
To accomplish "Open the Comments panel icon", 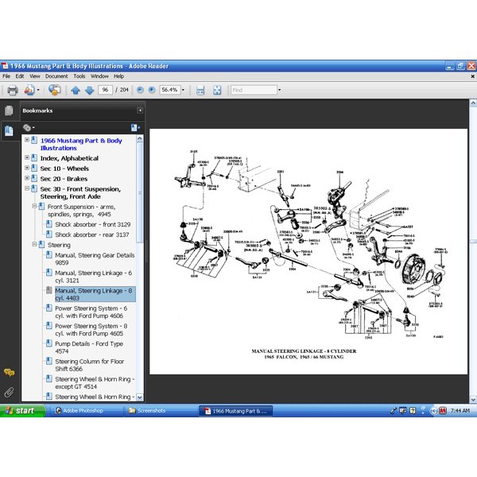I will pos(9,372).
